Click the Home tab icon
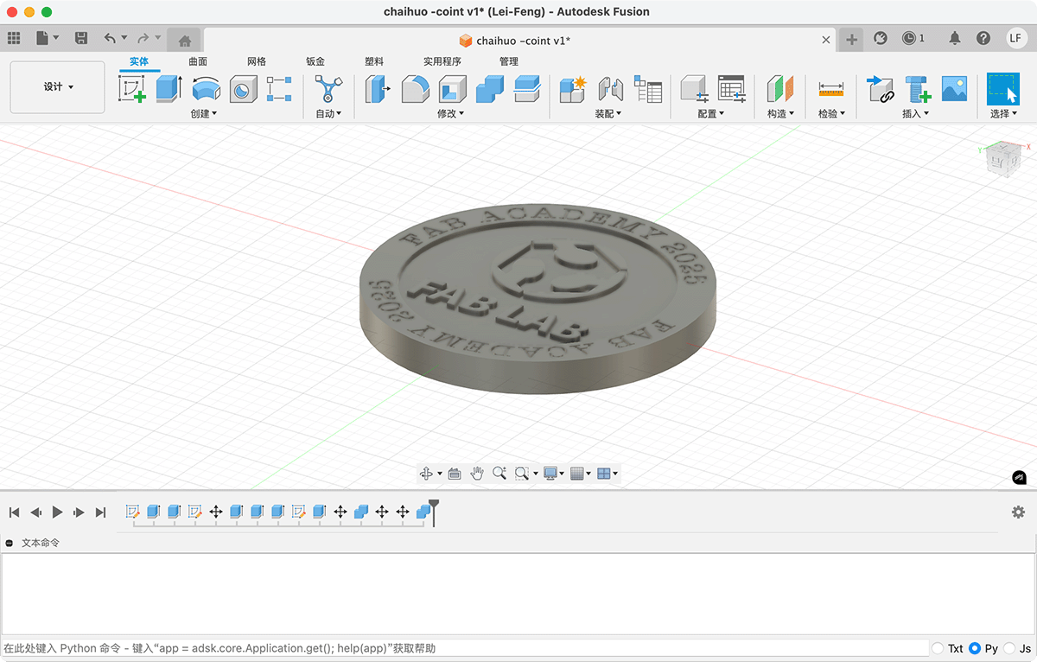The image size is (1037, 662). (x=184, y=40)
